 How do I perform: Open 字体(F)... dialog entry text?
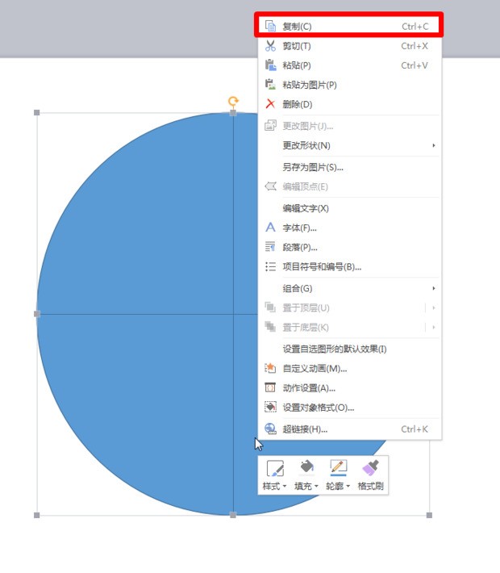pos(299,228)
